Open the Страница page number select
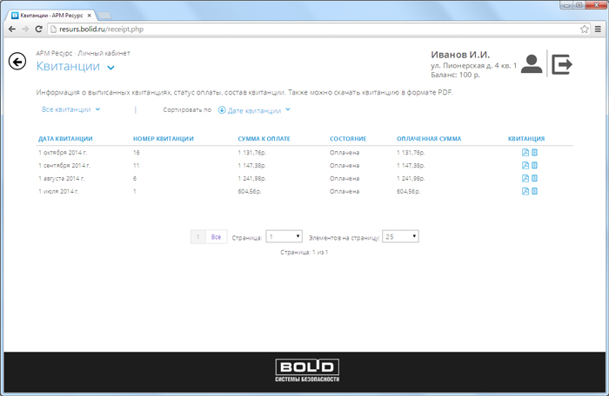Viewport: 609px width, 396px height. (x=284, y=236)
